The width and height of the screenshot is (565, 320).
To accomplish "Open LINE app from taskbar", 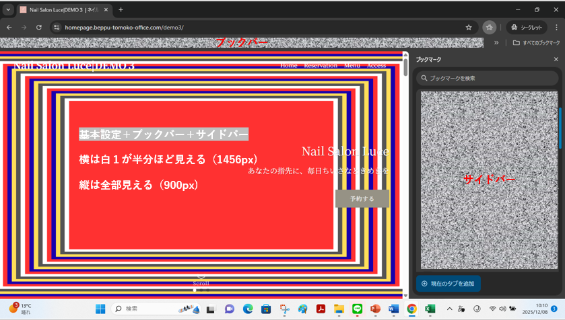I will click(357, 309).
